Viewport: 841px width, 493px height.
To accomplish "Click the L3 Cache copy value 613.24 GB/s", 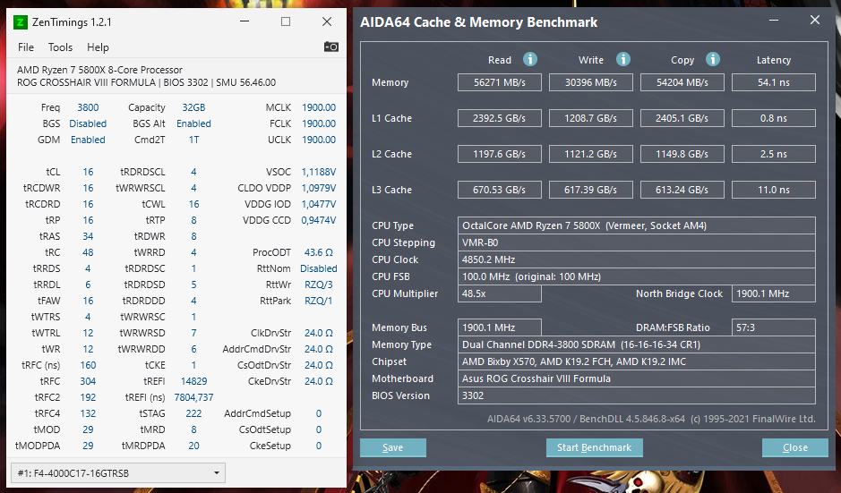I will (682, 190).
